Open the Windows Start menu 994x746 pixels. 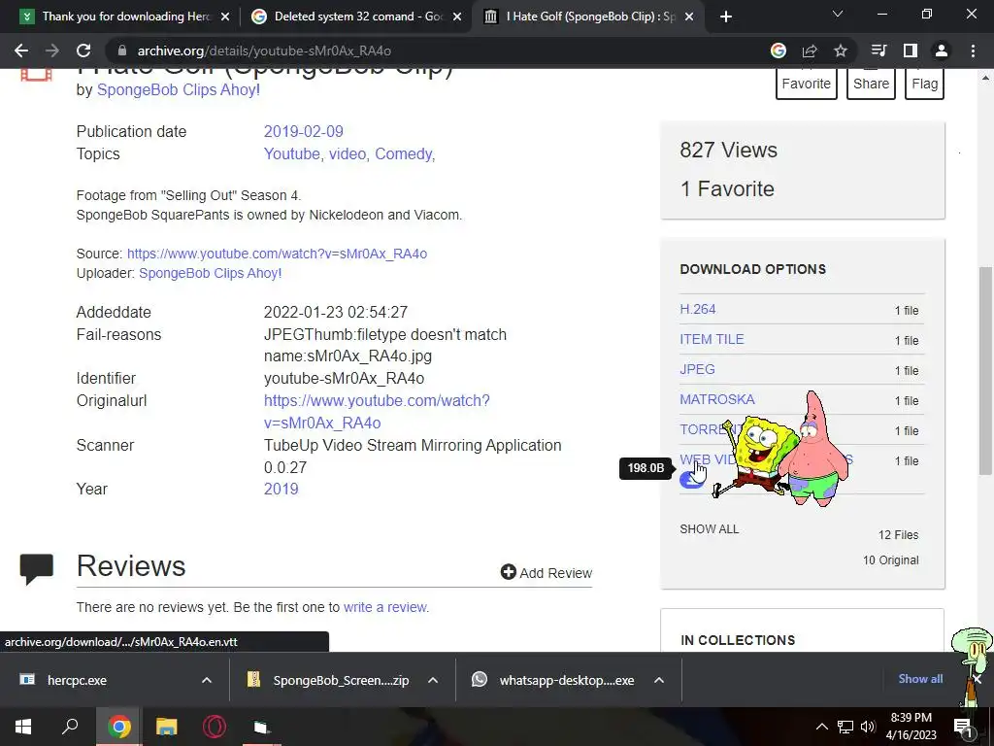tap(23, 727)
